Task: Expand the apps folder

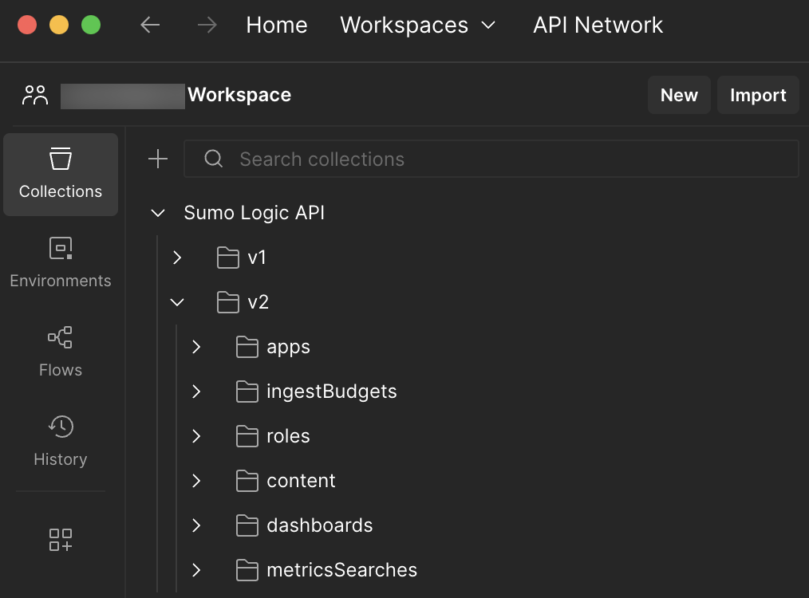Action: pos(196,346)
